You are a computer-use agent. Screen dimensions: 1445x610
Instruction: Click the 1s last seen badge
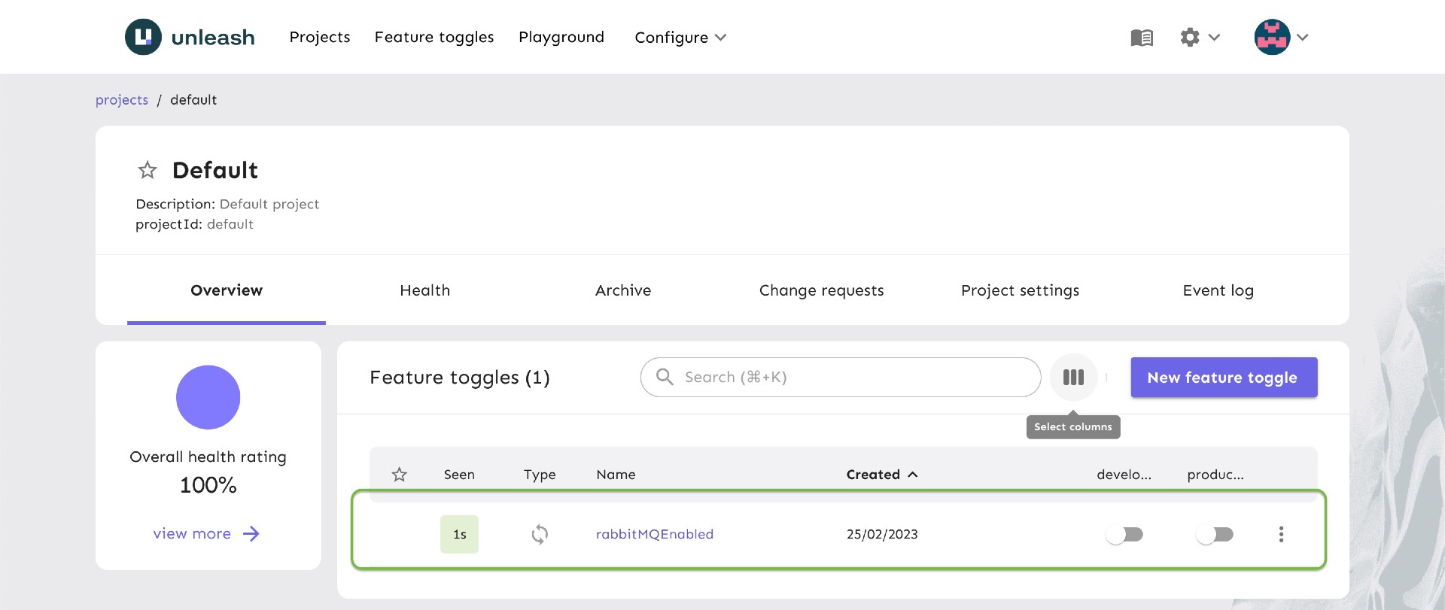pos(459,534)
